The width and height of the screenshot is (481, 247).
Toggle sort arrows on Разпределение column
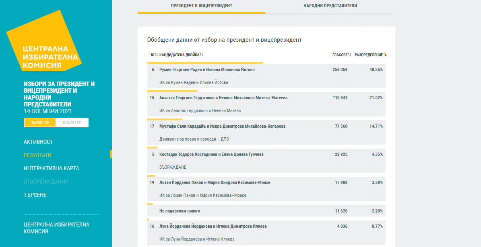pyautogui.click(x=385, y=55)
